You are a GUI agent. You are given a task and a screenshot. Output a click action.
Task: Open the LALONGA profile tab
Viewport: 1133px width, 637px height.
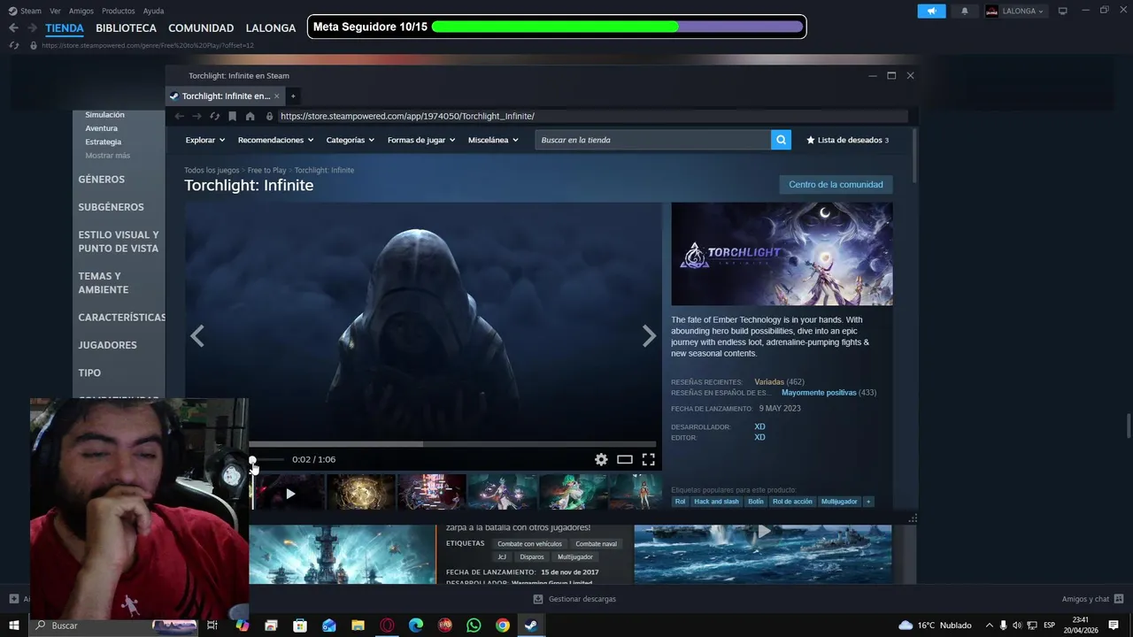pyautogui.click(x=271, y=28)
